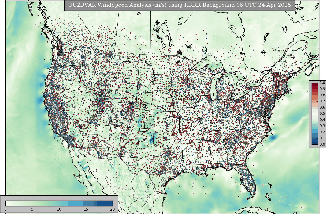326x214 pixels.
Task: Click the high wind patch off the Carolina coast
Action: [273, 137]
